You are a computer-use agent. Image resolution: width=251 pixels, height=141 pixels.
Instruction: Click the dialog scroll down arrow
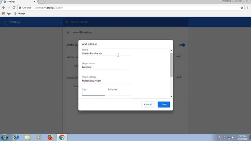pos(171,97)
